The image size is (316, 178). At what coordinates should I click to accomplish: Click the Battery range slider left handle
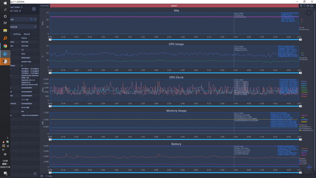coord(50,173)
